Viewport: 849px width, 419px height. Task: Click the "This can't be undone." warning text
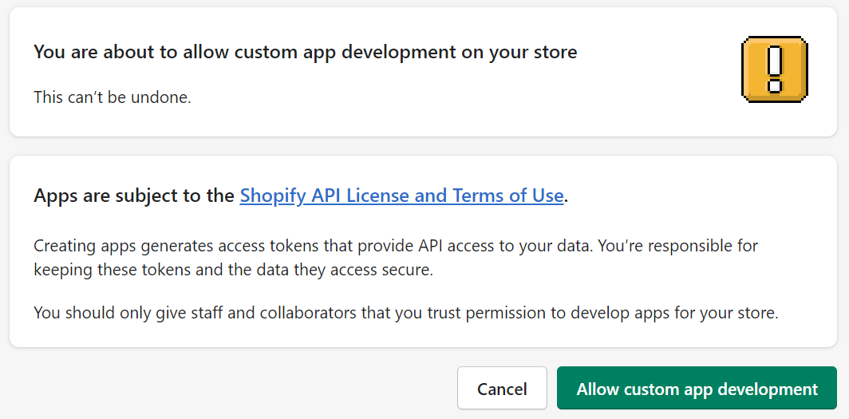click(x=113, y=97)
